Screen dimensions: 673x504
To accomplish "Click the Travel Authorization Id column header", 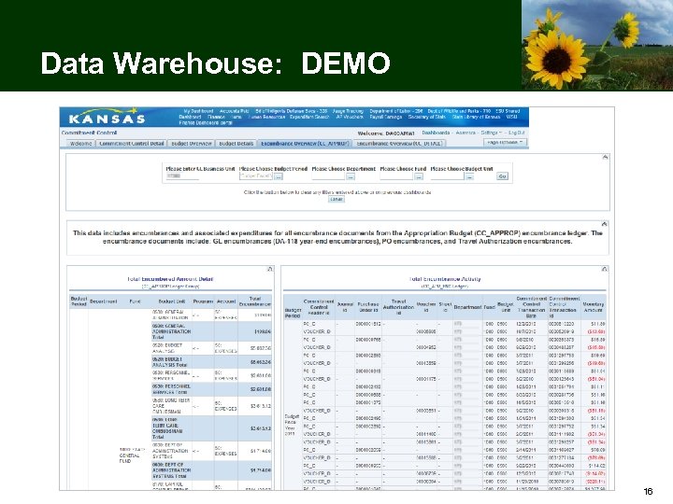I will (398, 307).
